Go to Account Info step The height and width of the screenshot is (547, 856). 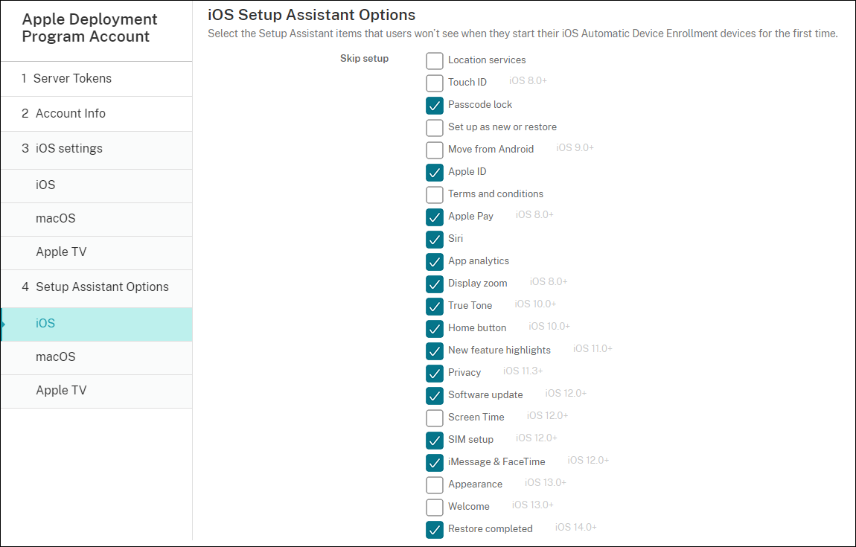[x=71, y=114]
